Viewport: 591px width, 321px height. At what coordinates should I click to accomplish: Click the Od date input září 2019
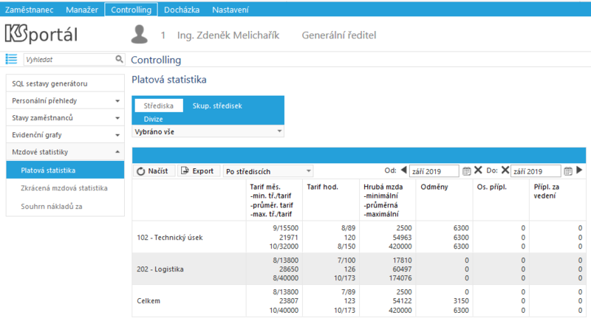(x=434, y=171)
